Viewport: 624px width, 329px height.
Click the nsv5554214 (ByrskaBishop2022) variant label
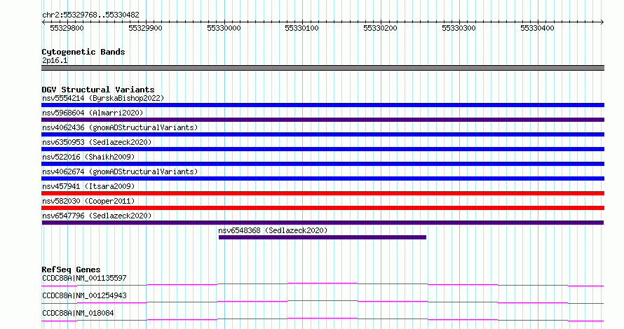[x=103, y=98]
